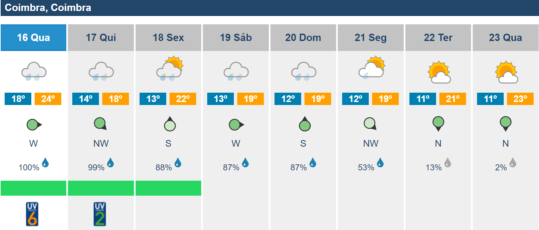Click the sunny weather icon for 23 Qua
This screenshot has height=230, width=539.
[x=506, y=72]
